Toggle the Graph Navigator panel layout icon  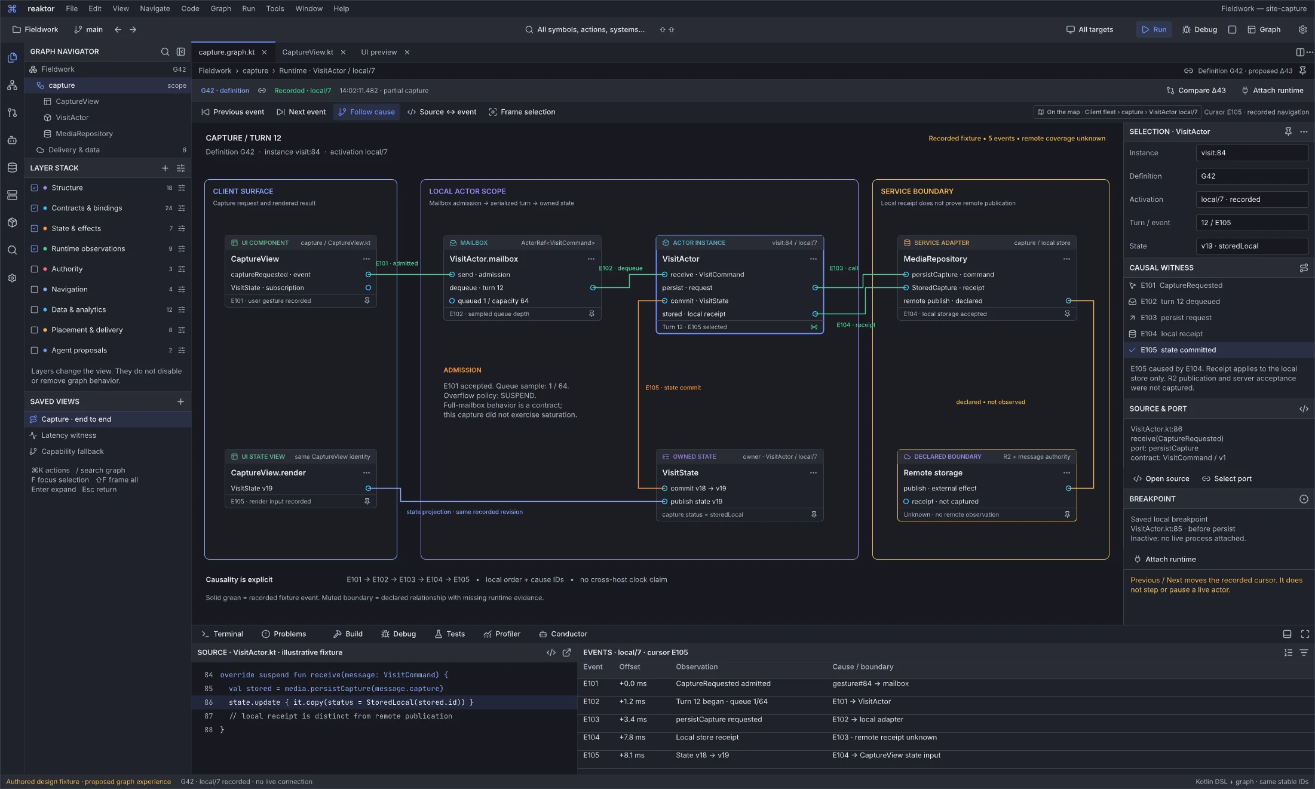pyautogui.click(x=180, y=51)
